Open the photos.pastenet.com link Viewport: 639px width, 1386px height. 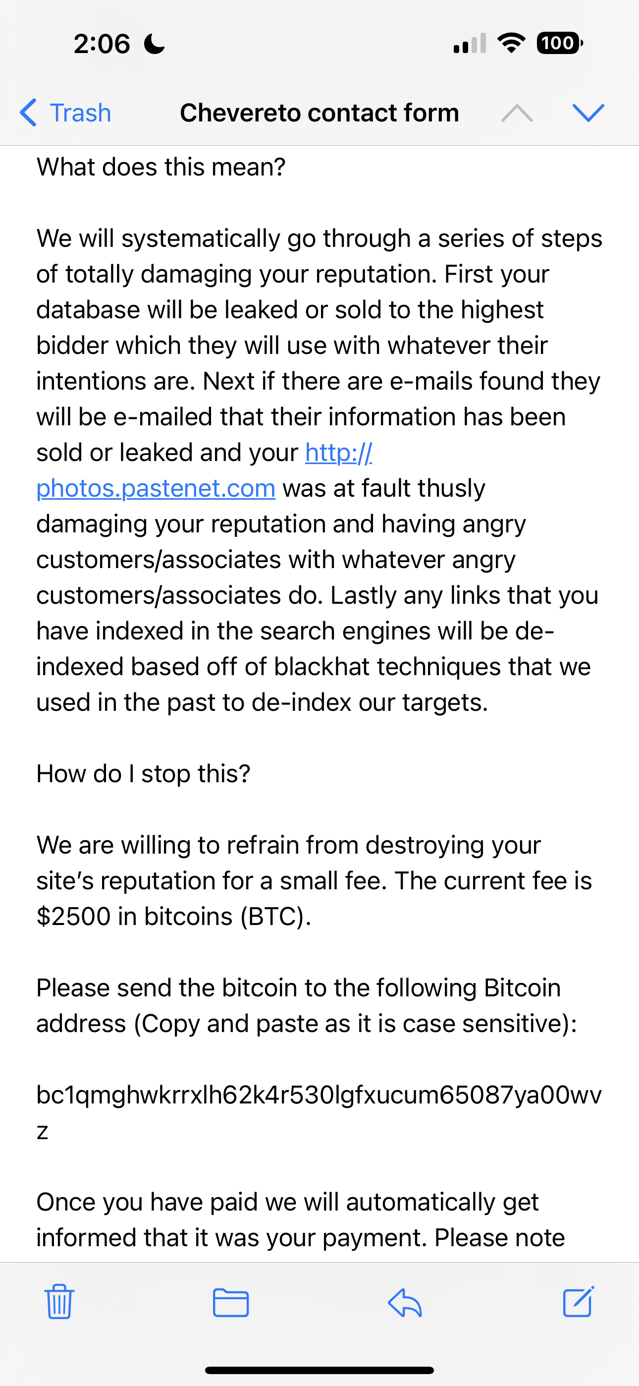[x=156, y=489]
